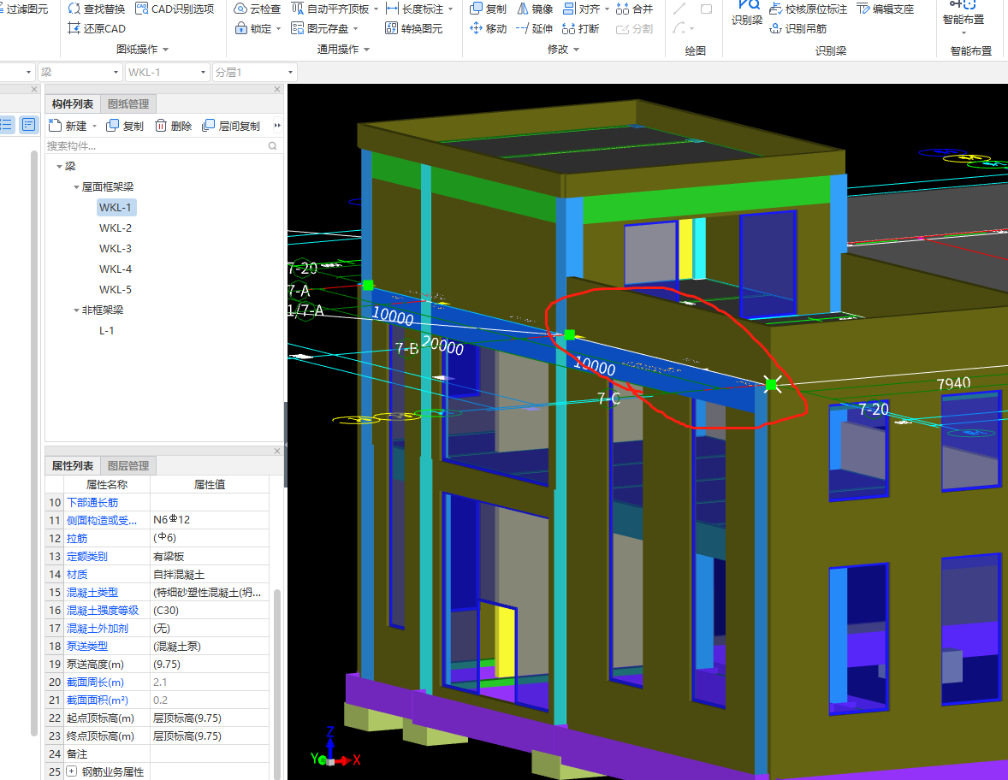Switch to the 构件列表 tab
This screenshot has width=1008, height=780.
click(x=73, y=104)
